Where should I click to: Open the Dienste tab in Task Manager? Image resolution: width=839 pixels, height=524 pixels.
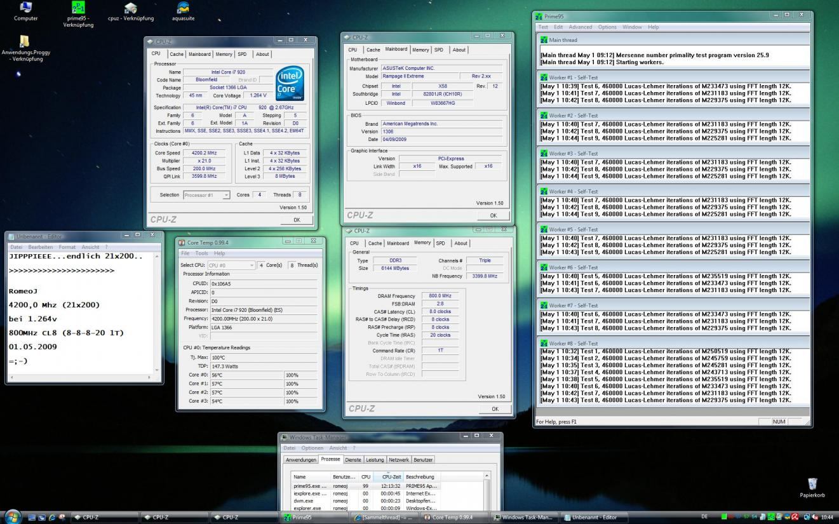point(353,460)
